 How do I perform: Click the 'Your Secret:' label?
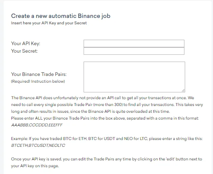pyautogui.click(x=24, y=51)
